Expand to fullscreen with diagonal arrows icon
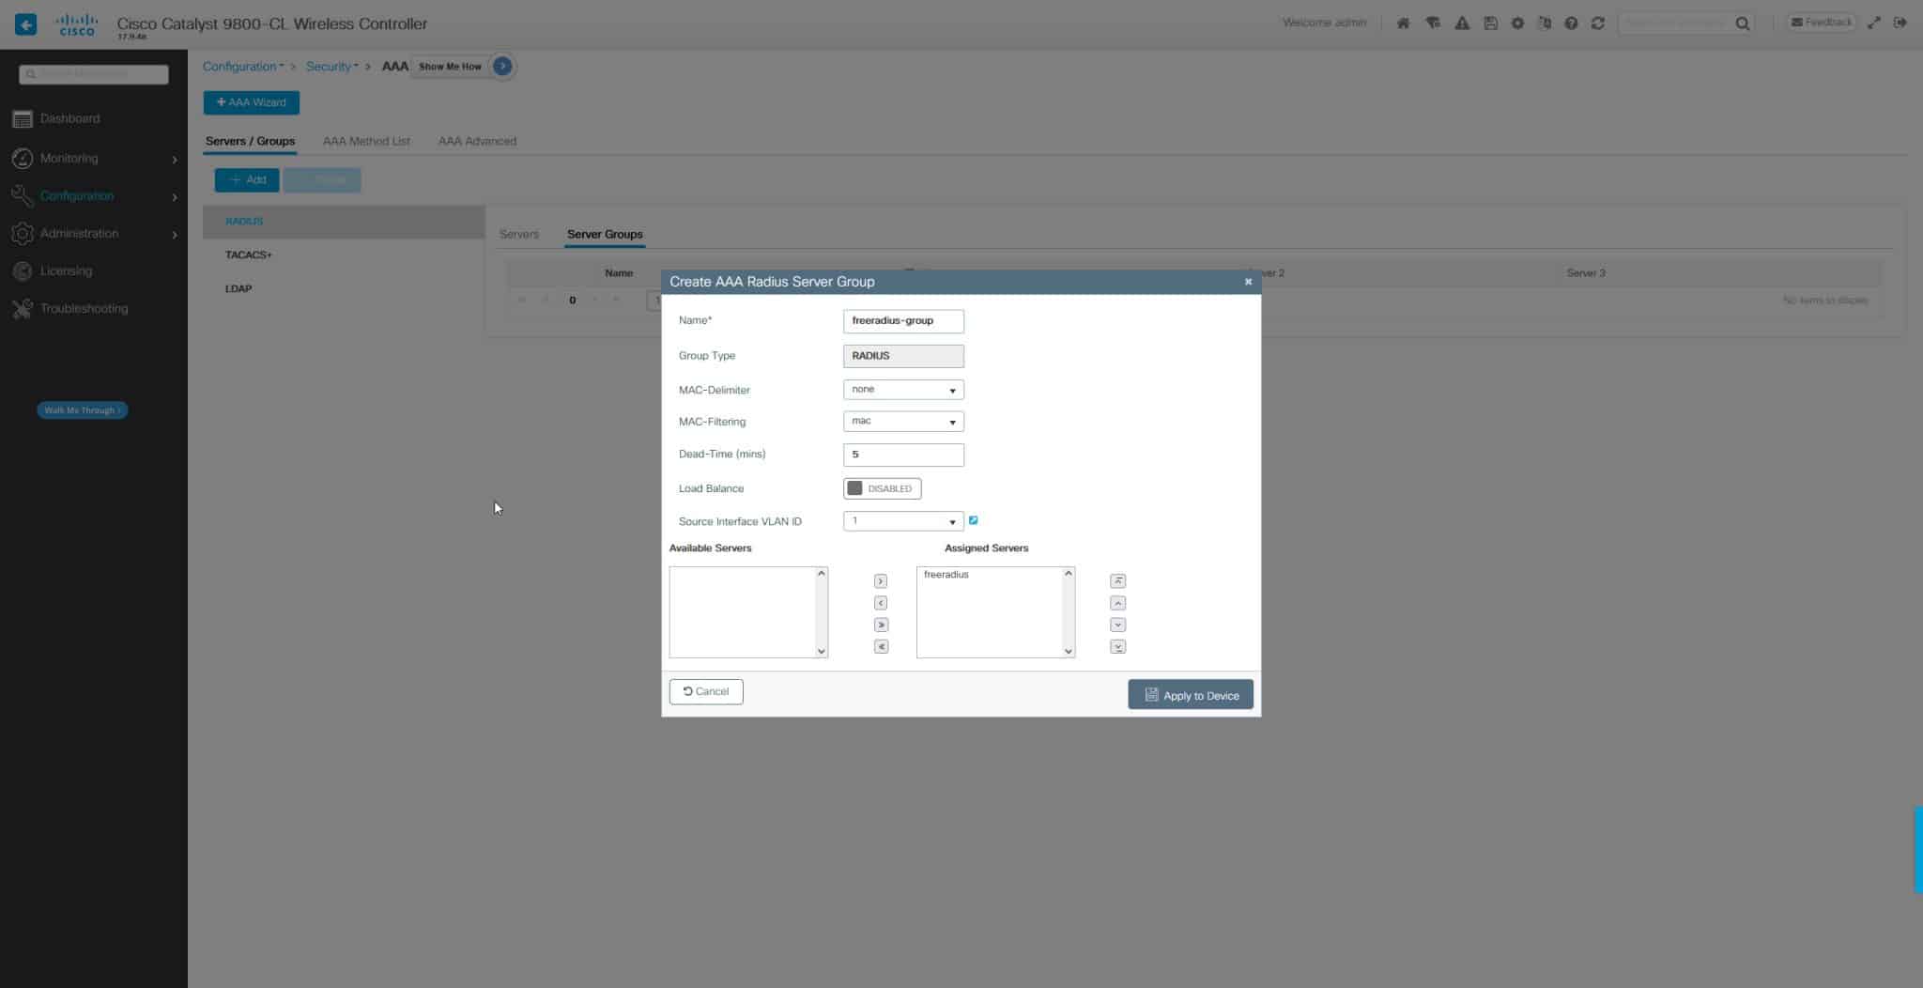The width and height of the screenshot is (1923, 988). click(x=1874, y=23)
